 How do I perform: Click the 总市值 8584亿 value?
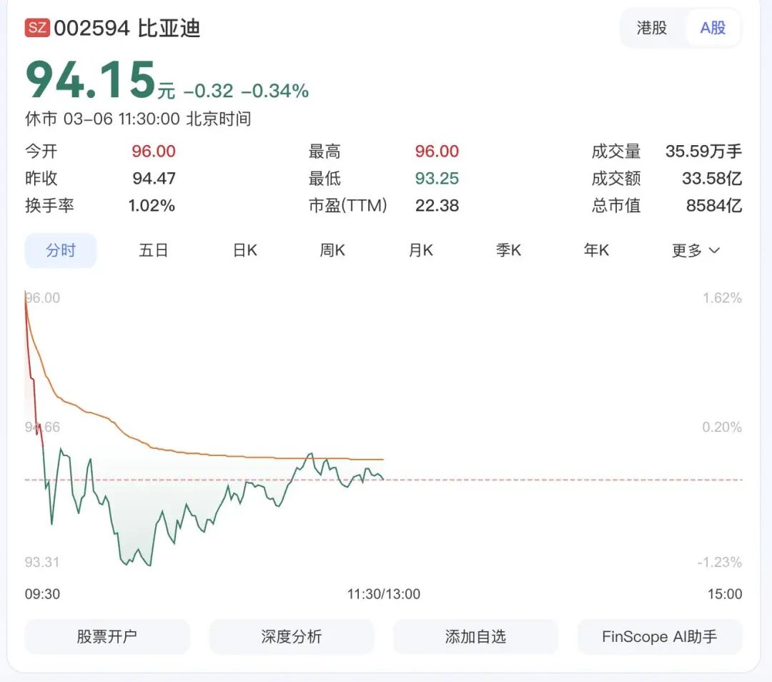[714, 206]
